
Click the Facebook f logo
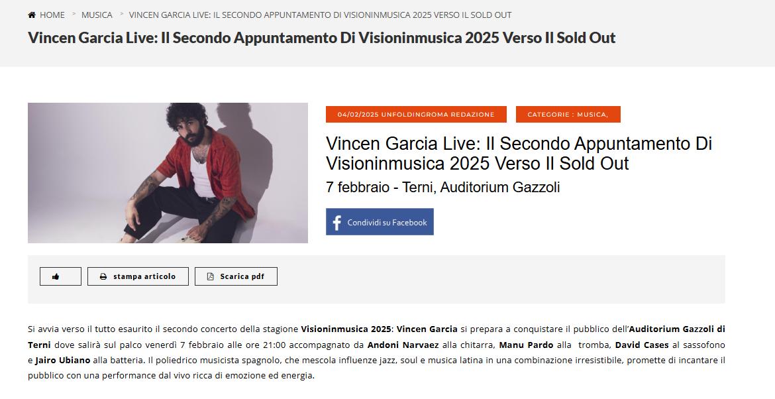337,223
